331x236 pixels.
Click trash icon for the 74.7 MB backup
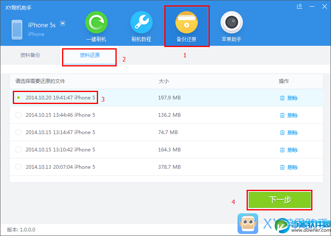282,132
